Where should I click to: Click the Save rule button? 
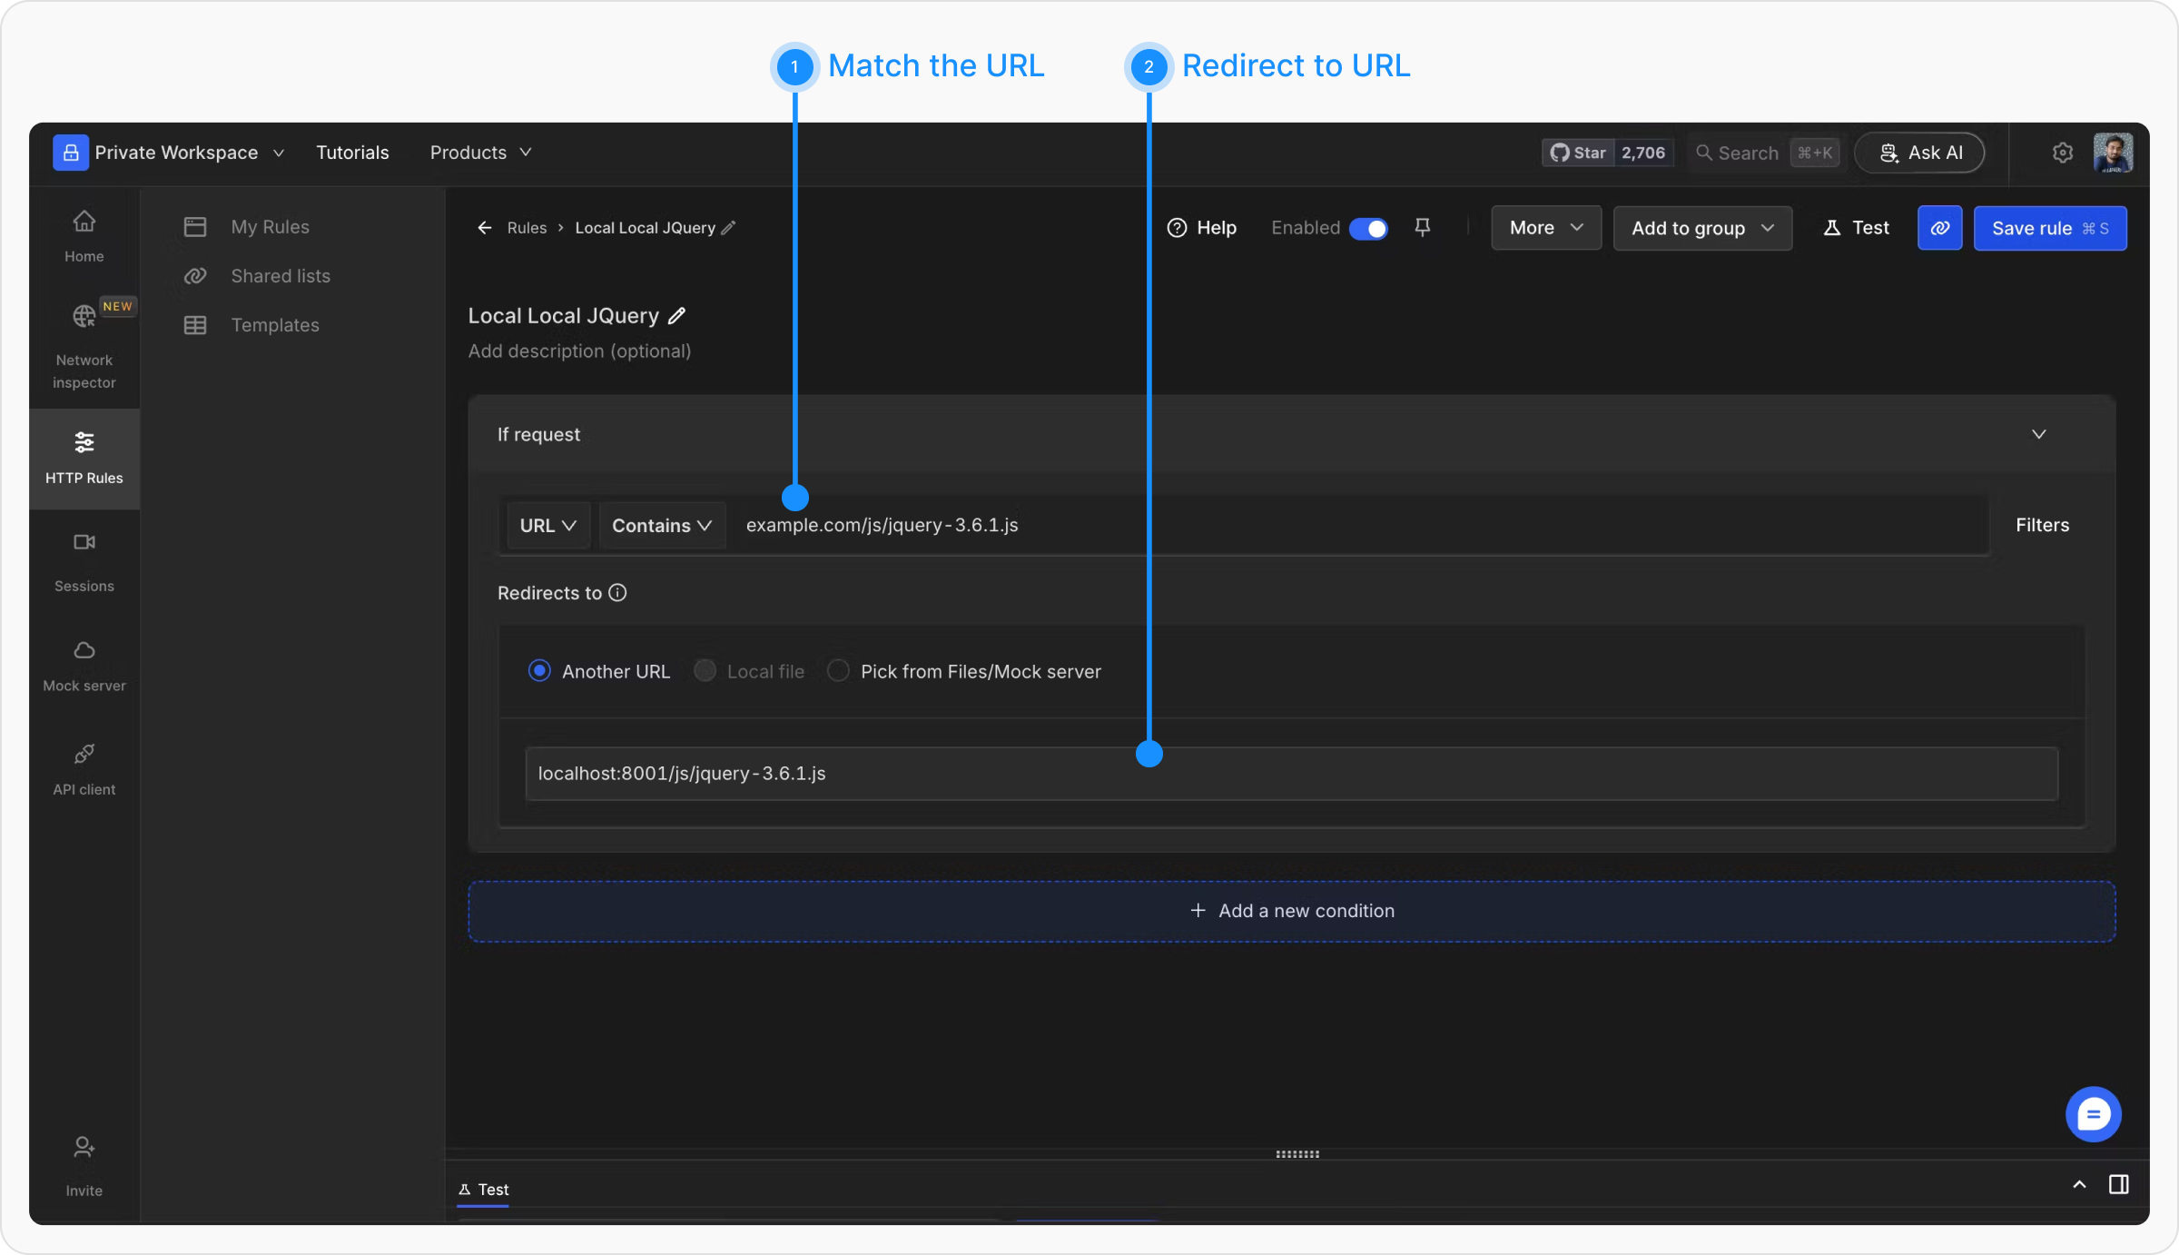point(2049,228)
